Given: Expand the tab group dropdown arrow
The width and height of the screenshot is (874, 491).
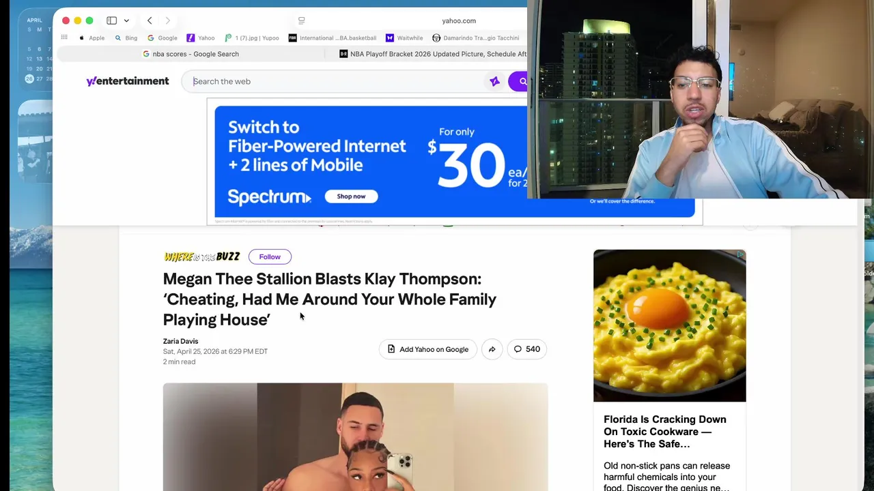Looking at the screenshot, I should click(x=126, y=20).
